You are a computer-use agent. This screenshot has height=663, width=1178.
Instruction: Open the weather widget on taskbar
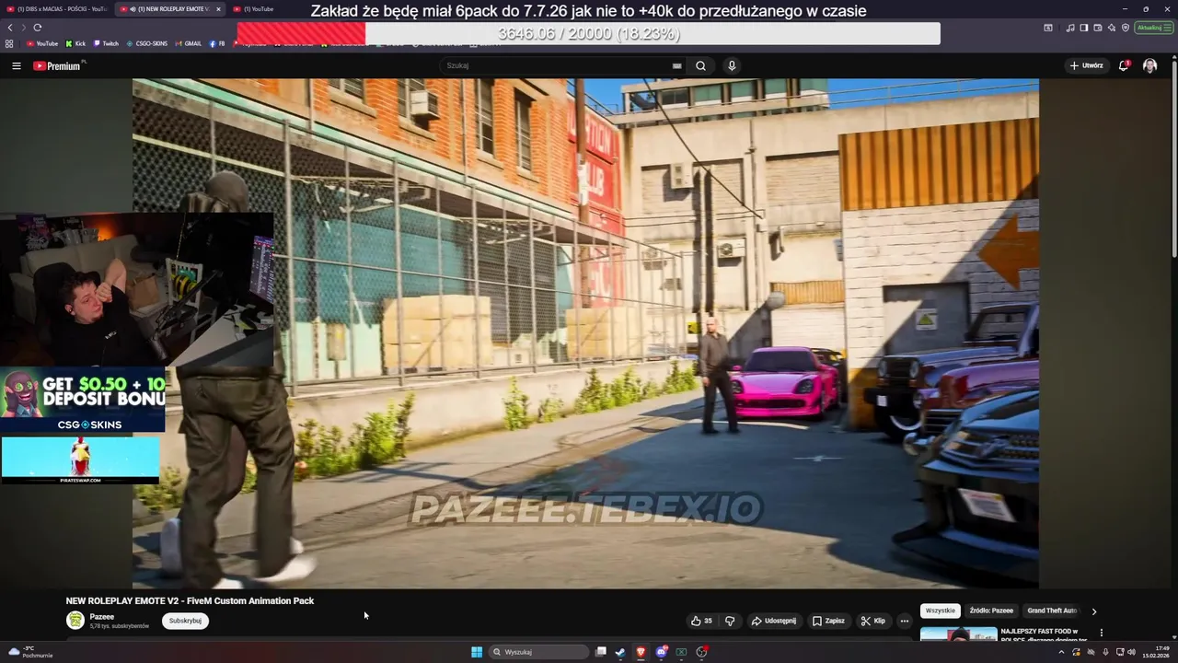[30, 652]
